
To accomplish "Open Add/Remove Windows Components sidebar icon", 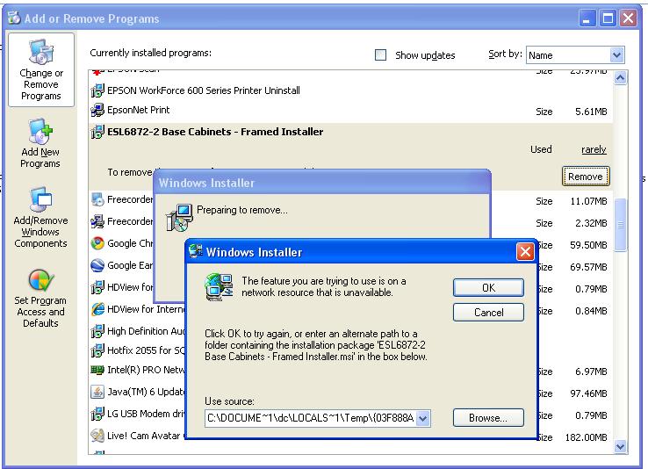I will pos(40,200).
